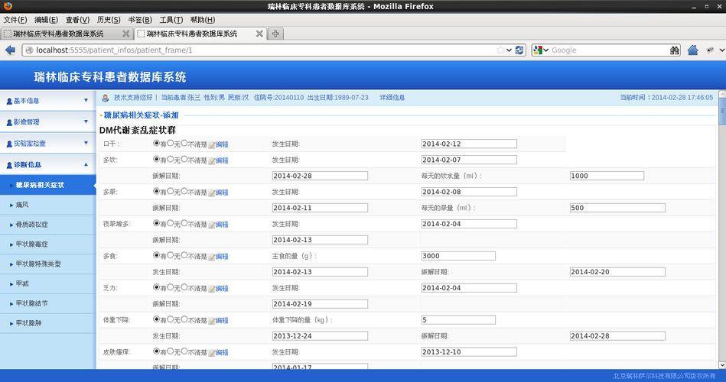
Task: Click the browser back arrow button
Action: click(10, 50)
